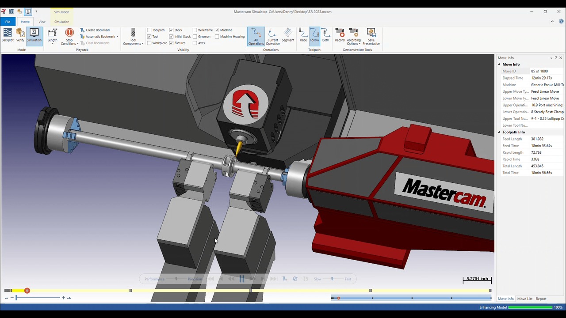
Task: Jump to the start of the simulation
Action: click(210, 279)
